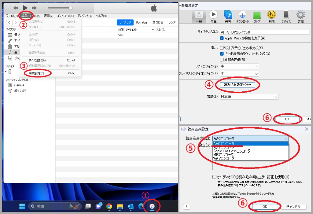Screen dimensions: 313x214
Task: Collapse the ミュージックプレイリスト section
Action: click(30, 80)
